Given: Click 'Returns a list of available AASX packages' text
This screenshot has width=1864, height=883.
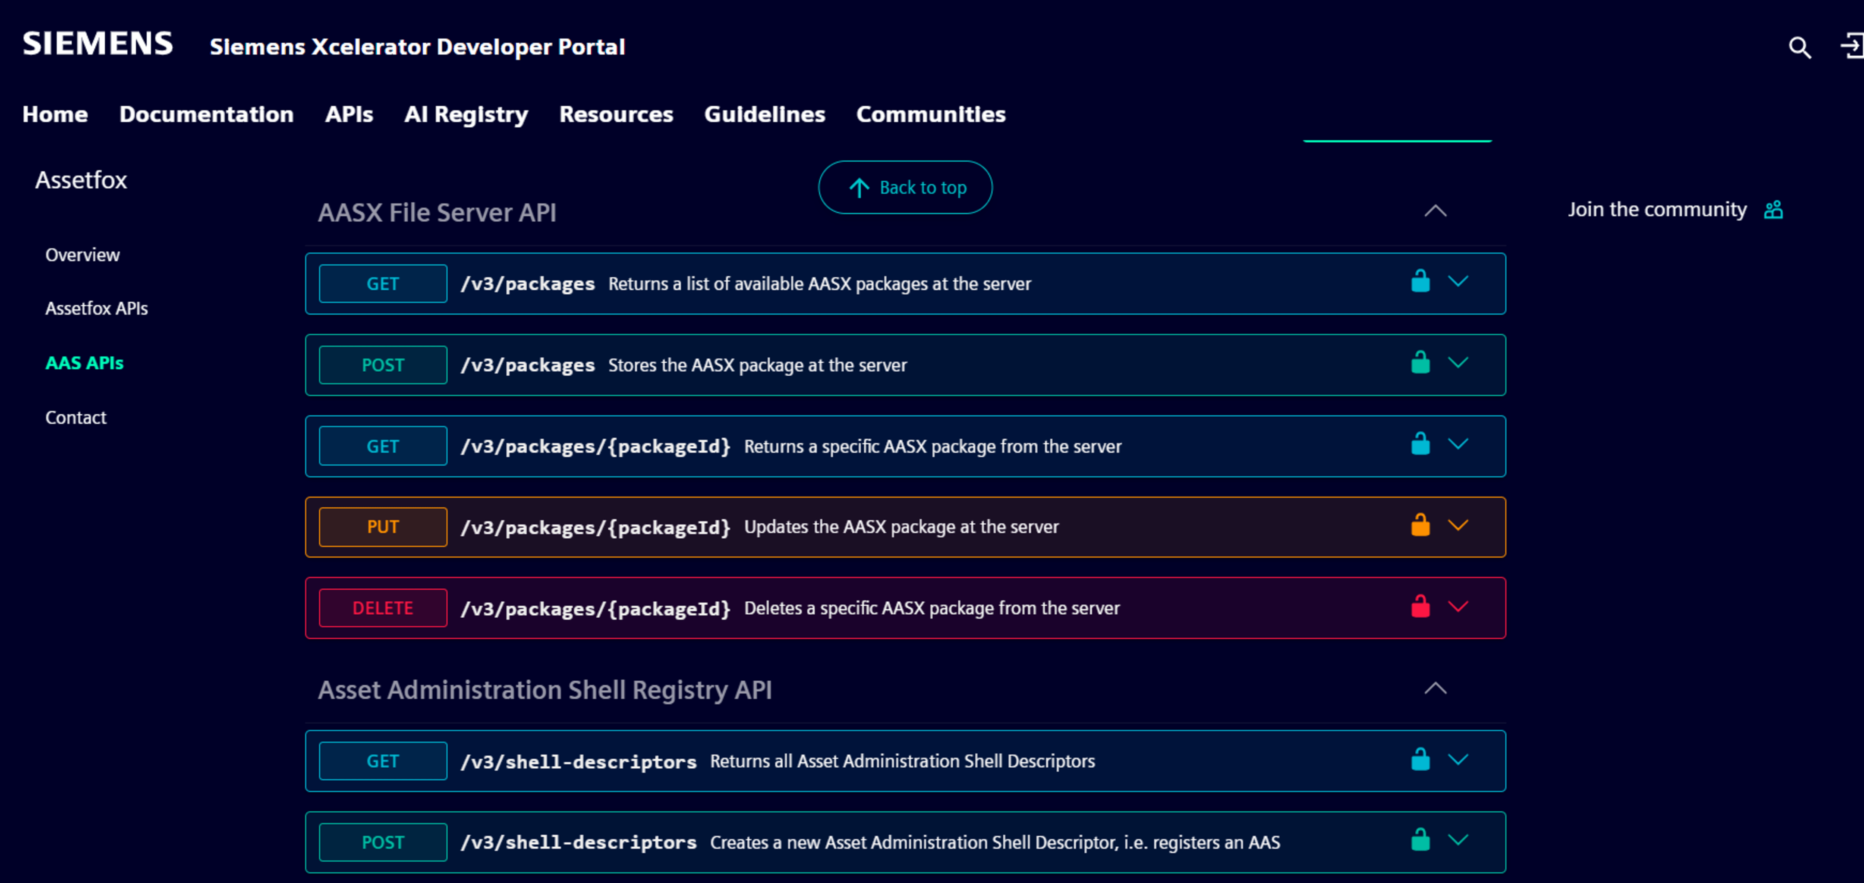Looking at the screenshot, I should 819,283.
